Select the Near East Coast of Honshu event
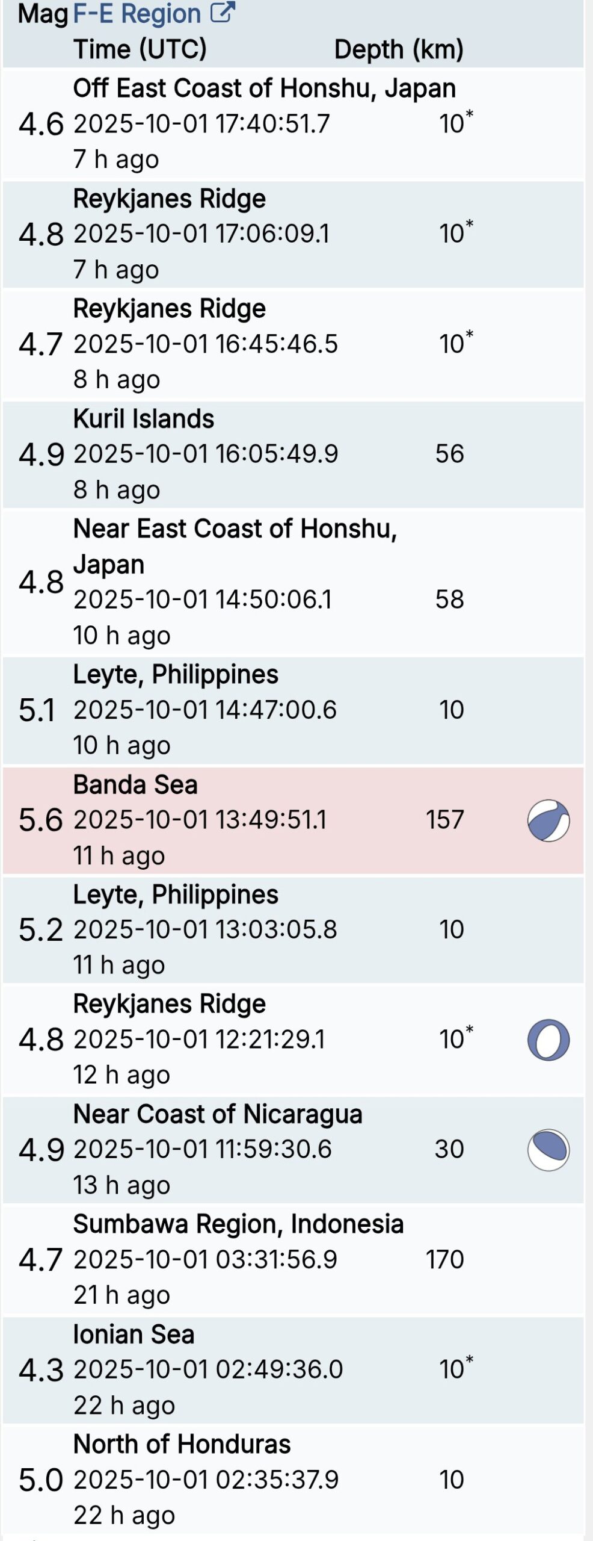The width and height of the screenshot is (593, 1541). 235,530
